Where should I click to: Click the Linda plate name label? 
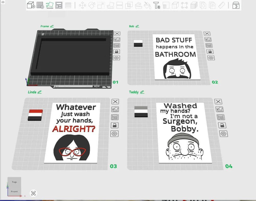coord(32,92)
